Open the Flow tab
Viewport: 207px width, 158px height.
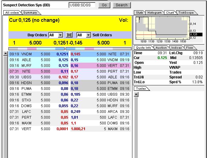[189, 48]
